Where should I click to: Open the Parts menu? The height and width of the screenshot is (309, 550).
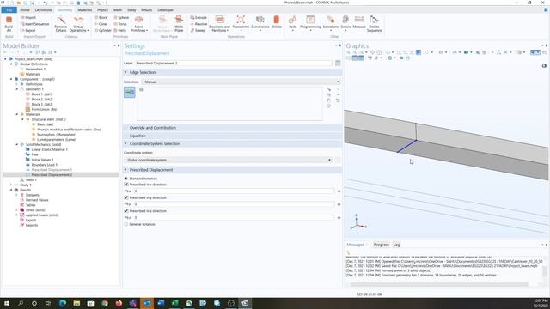292,23
